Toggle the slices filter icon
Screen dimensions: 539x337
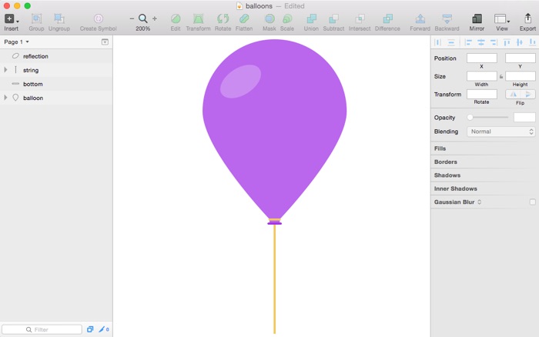pyautogui.click(x=90, y=329)
